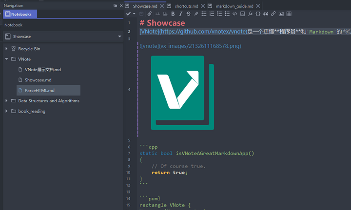The image size is (351, 210).
Task: Insert a checkbox todo list
Action: point(219,14)
